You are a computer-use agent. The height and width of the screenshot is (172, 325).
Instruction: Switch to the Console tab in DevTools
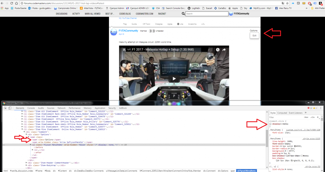coord(31,108)
